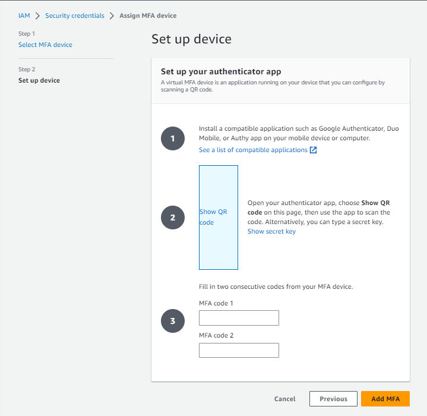
Task: Open the IAM breadcrumb link
Action: (24, 16)
